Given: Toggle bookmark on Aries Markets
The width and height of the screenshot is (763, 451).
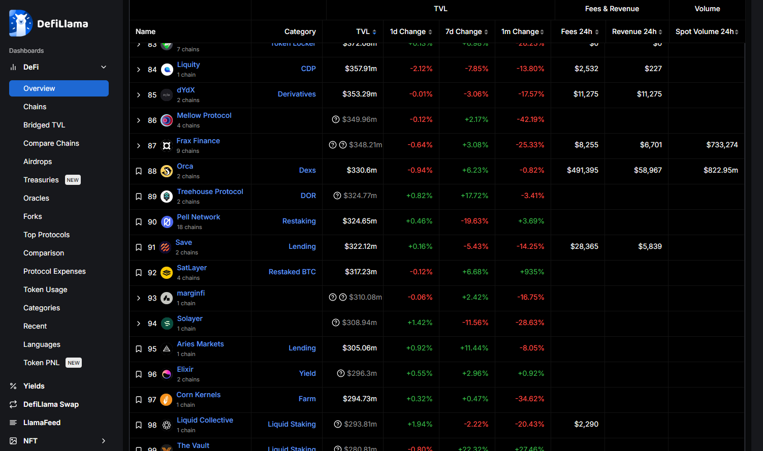Looking at the screenshot, I should (x=139, y=349).
